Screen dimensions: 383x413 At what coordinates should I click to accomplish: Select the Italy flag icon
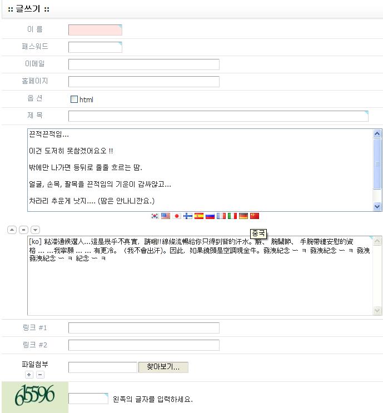click(232, 216)
